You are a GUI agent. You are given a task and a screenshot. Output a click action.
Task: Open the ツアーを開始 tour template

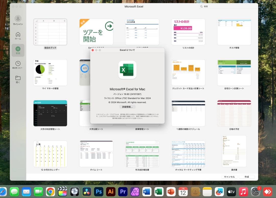click(x=96, y=32)
